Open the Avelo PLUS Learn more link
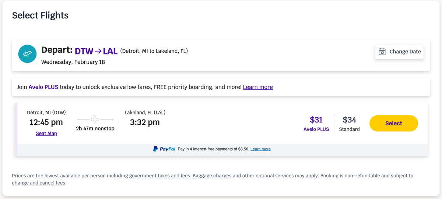 258,87
